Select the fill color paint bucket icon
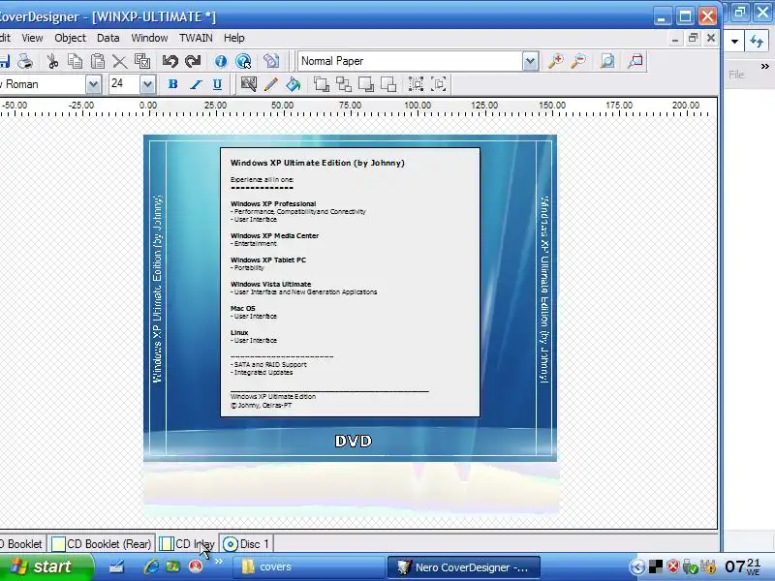Image resolution: width=775 pixels, height=581 pixels. (294, 84)
